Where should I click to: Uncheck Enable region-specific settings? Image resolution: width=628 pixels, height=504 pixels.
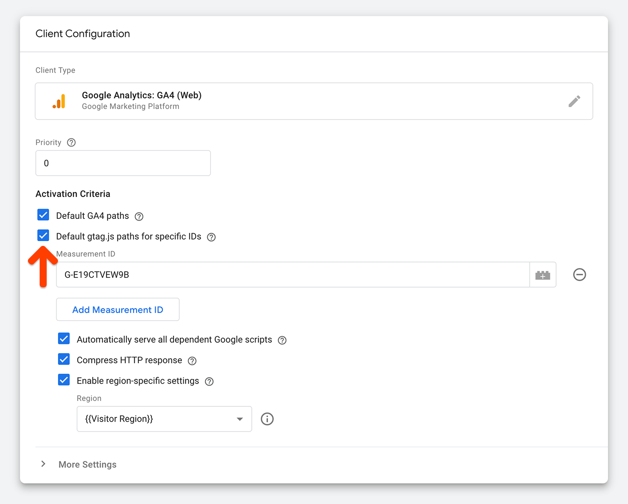[x=64, y=380]
